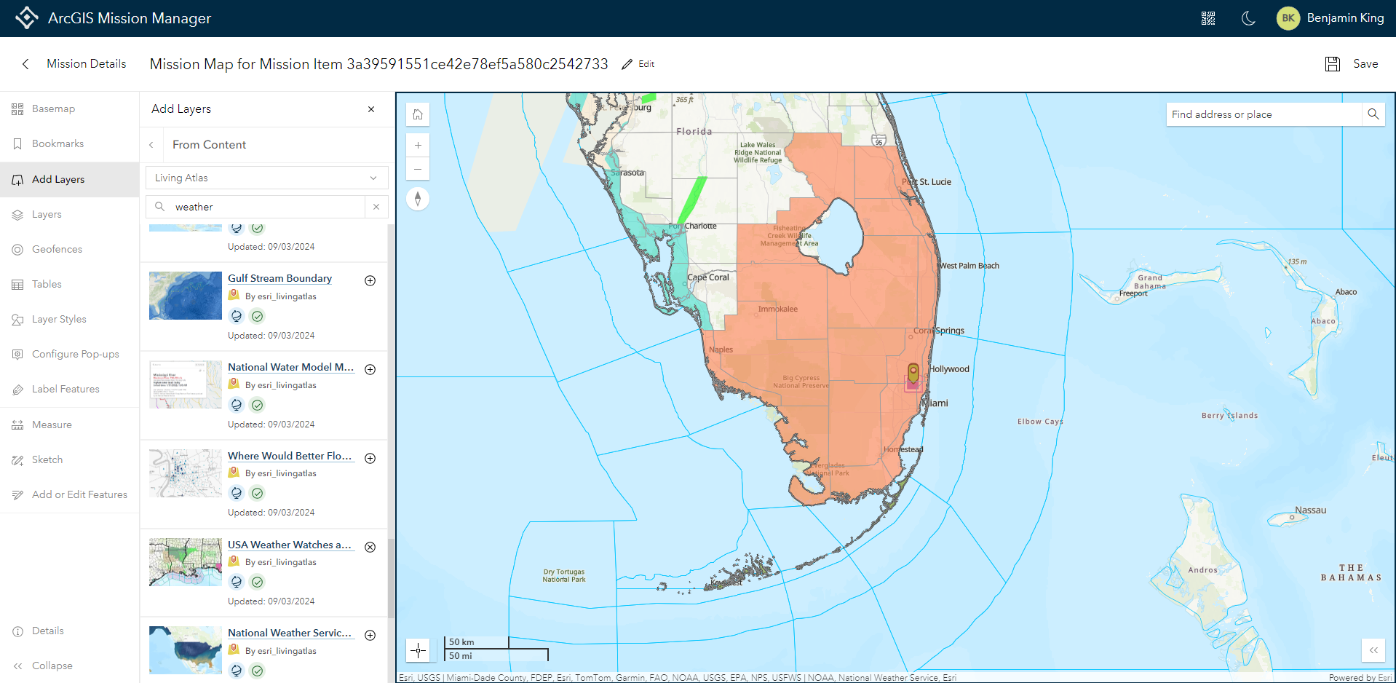This screenshot has height=683, width=1396.
Task: Navigate back to Mission Details
Action: tap(86, 63)
